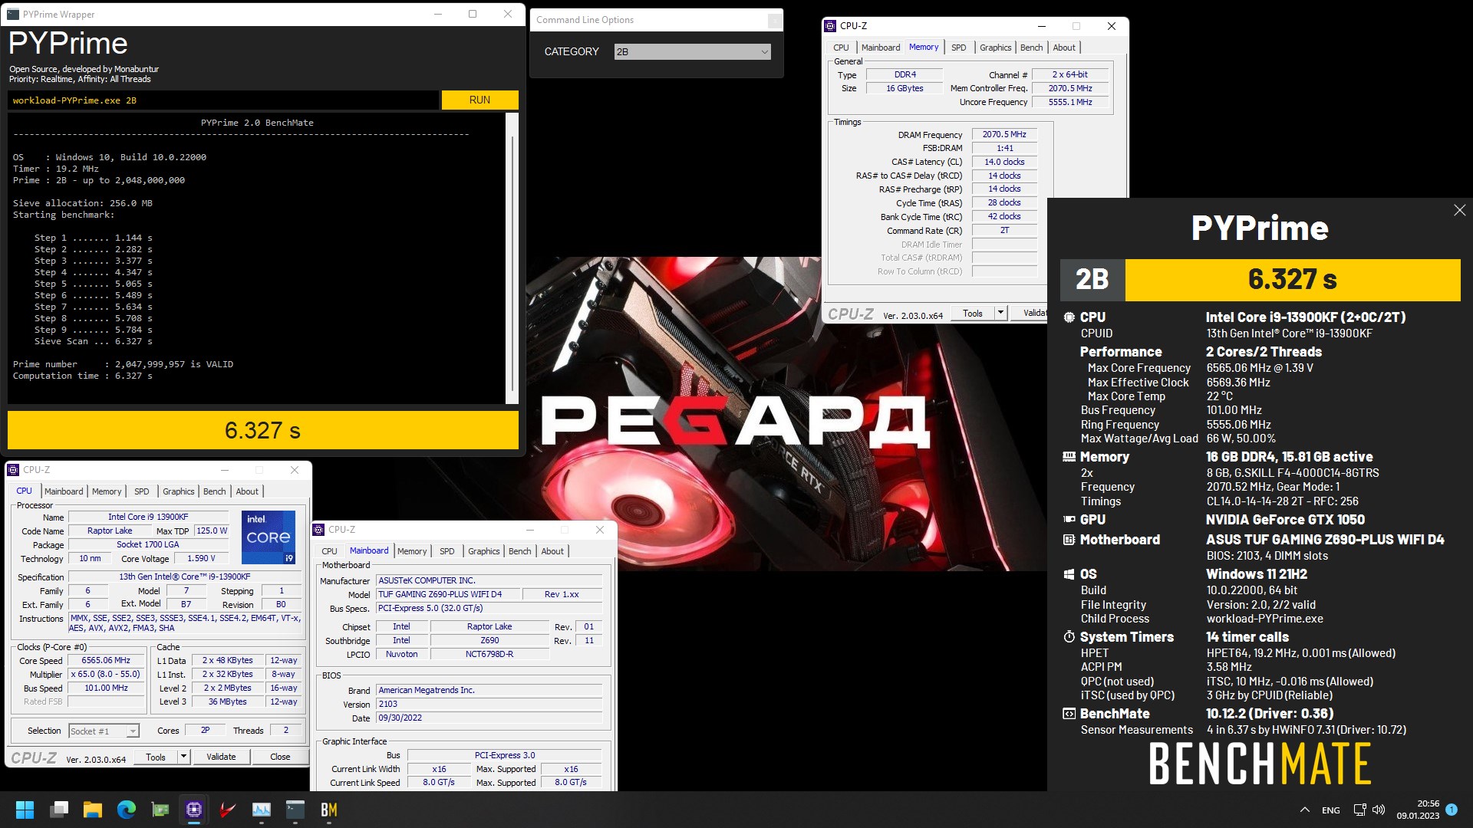The height and width of the screenshot is (828, 1473).
Task: Open the CPU-Z app from the taskbar
Action: [x=194, y=810]
